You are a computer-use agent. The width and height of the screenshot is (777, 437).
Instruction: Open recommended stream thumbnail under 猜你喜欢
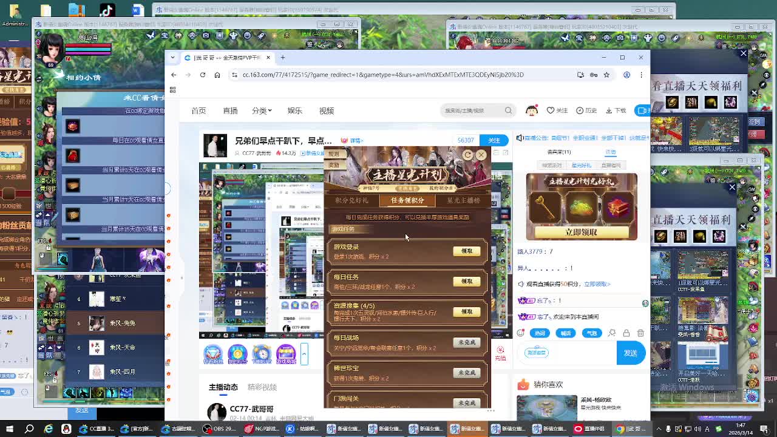[547, 407]
